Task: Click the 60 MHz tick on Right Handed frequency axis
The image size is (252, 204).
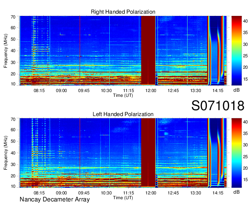Action: (x=13, y=28)
